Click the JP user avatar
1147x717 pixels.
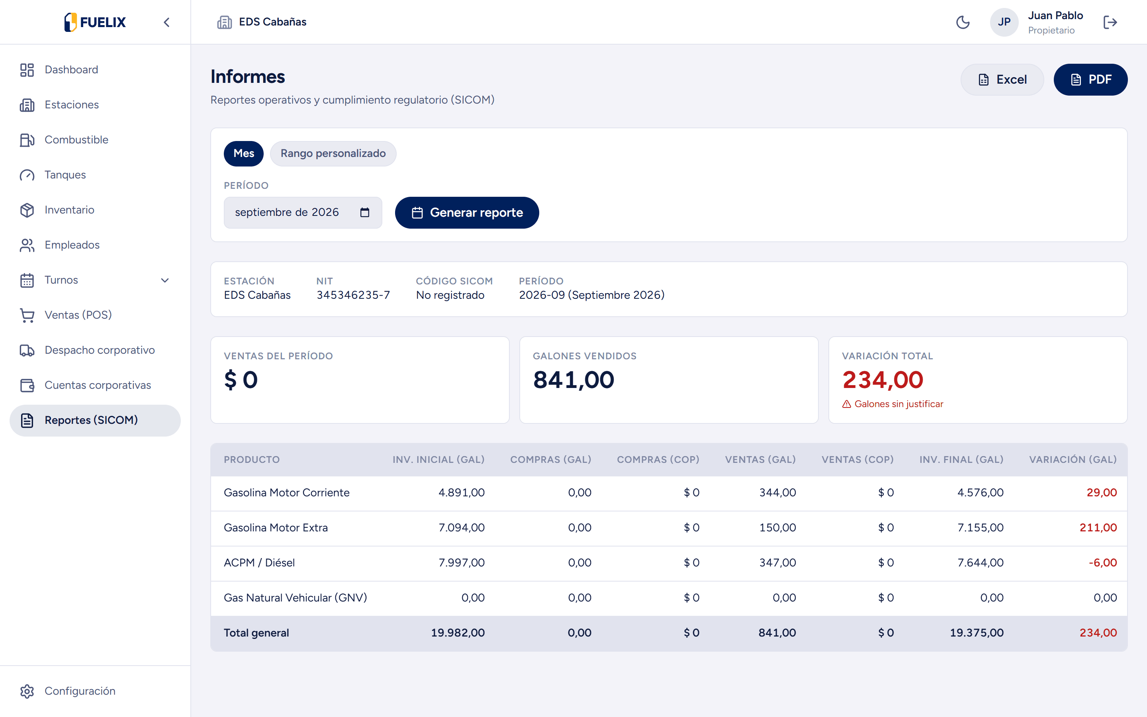pos(1004,22)
